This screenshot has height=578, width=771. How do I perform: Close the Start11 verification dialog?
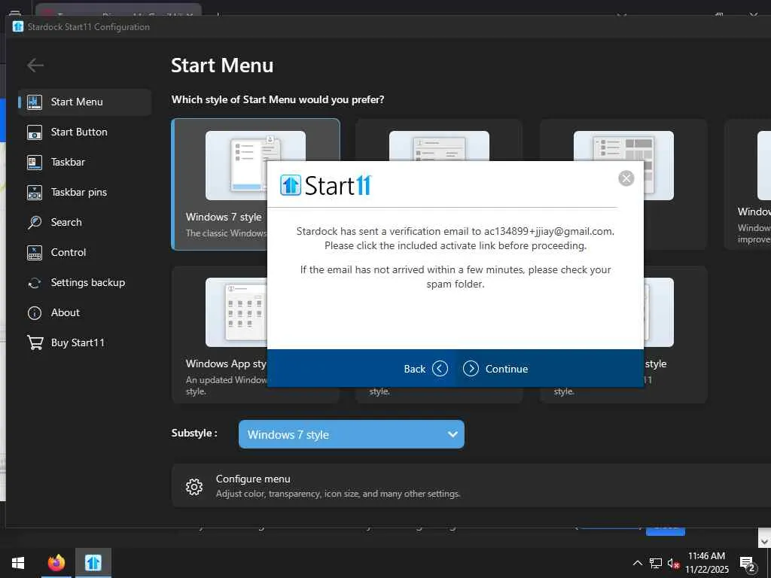(626, 178)
